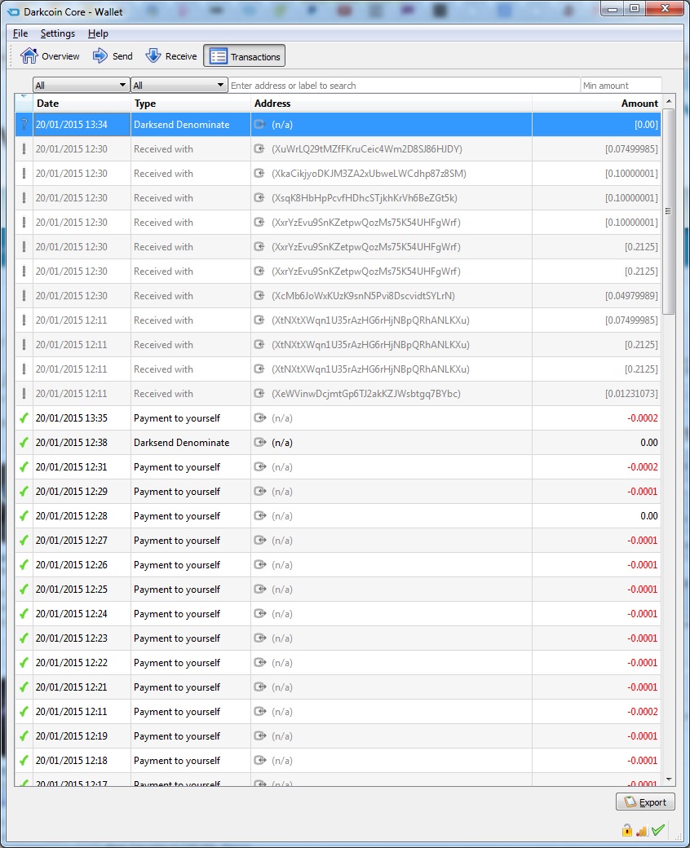Expand the date filter dropdown
Image resolution: width=690 pixels, height=848 pixels.
pos(81,85)
